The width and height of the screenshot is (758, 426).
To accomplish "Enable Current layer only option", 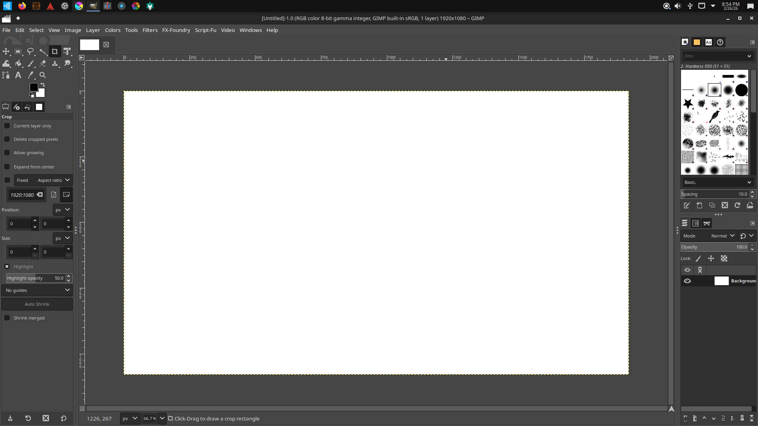I will point(7,126).
